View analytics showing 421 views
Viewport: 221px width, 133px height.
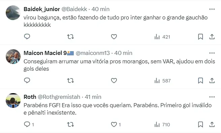[162, 37]
